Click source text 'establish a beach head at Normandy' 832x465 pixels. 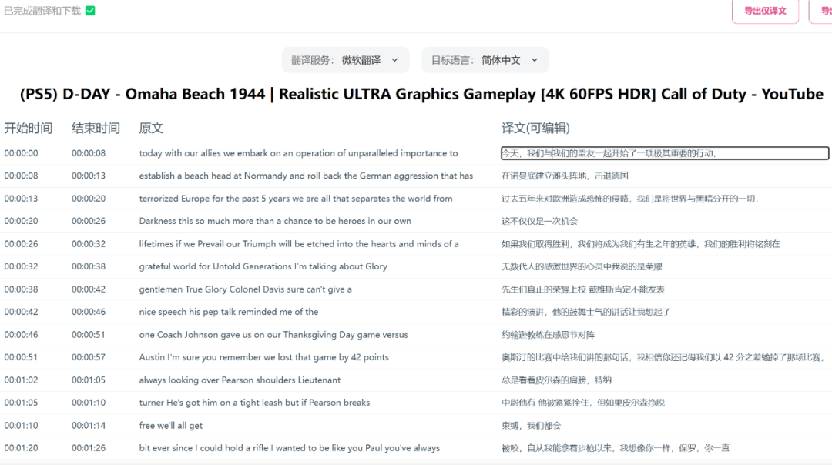[x=306, y=176]
